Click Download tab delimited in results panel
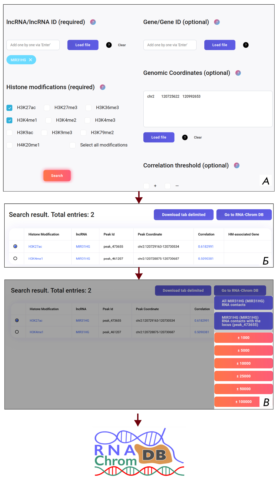The width and height of the screenshot is (277, 481). (184, 215)
